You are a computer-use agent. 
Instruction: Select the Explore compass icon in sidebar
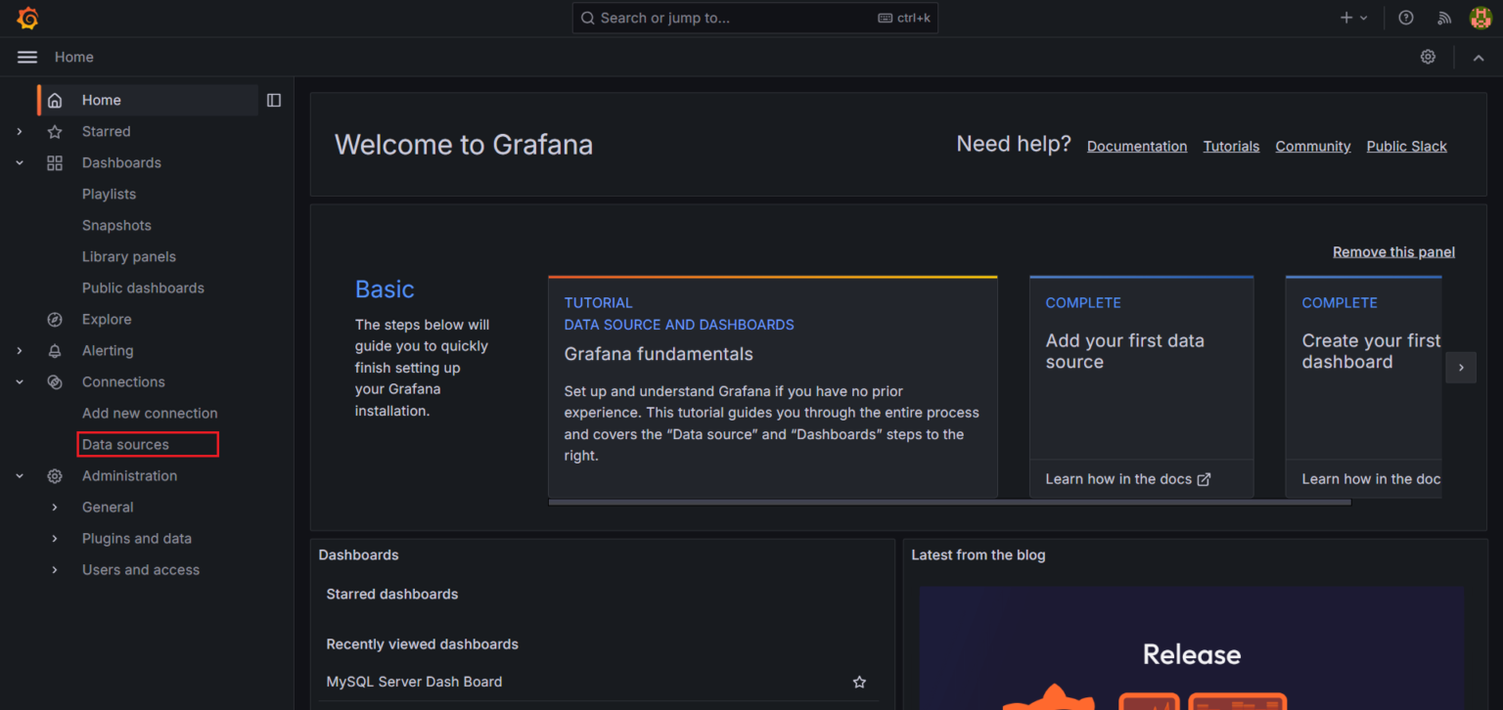click(55, 319)
